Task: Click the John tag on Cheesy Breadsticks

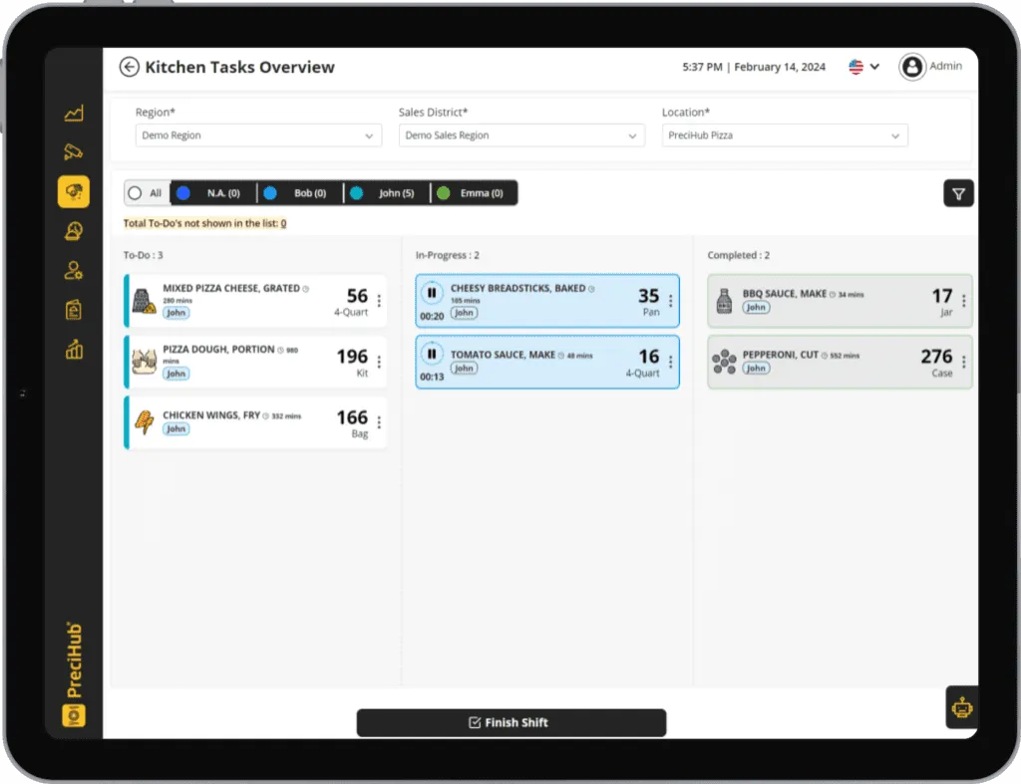Action: (464, 313)
